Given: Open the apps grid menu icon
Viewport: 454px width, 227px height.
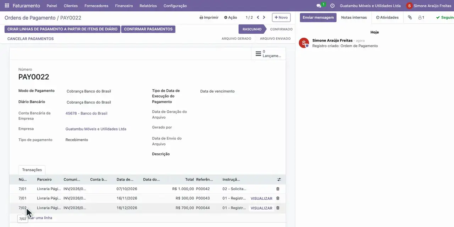Looking at the screenshot, I should pyautogui.click(x=7, y=6).
